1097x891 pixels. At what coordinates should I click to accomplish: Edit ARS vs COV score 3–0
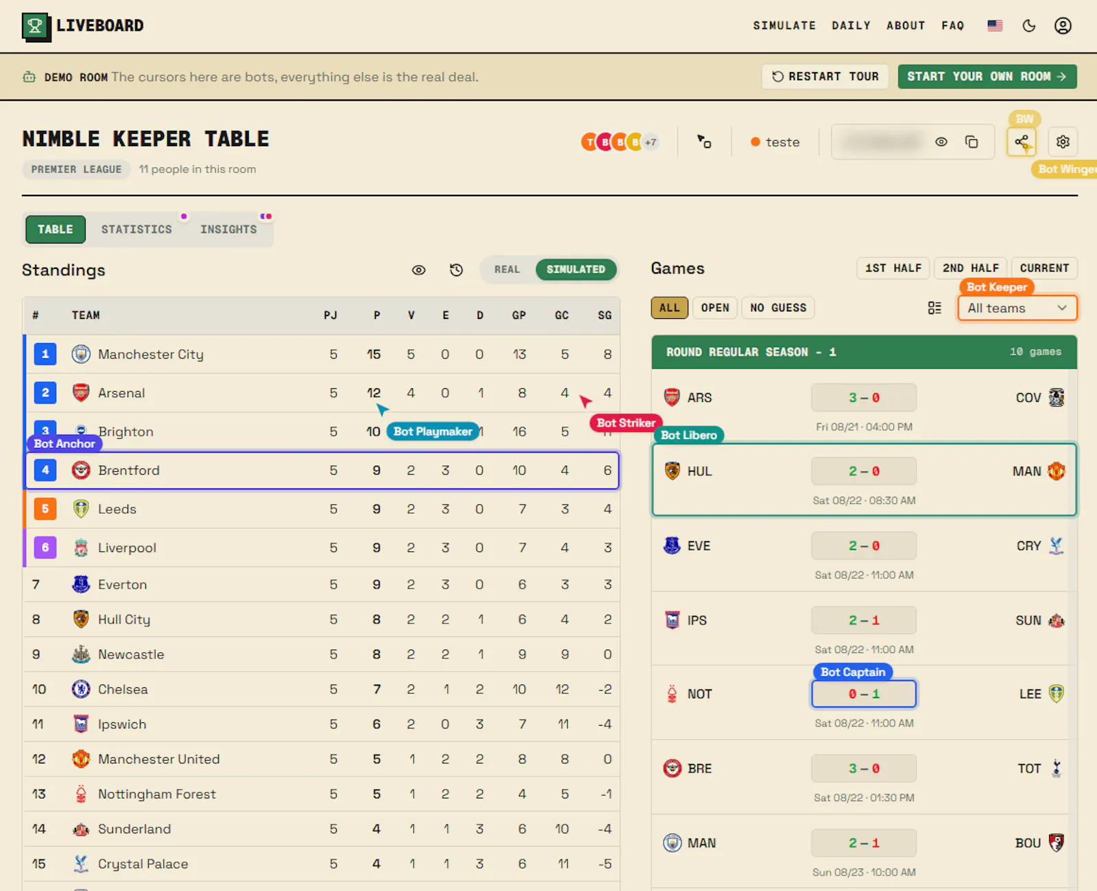tap(864, 398)
